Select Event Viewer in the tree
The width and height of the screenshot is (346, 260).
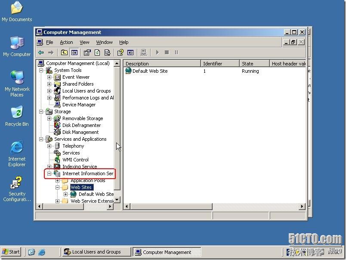click(x=76, y=77)
